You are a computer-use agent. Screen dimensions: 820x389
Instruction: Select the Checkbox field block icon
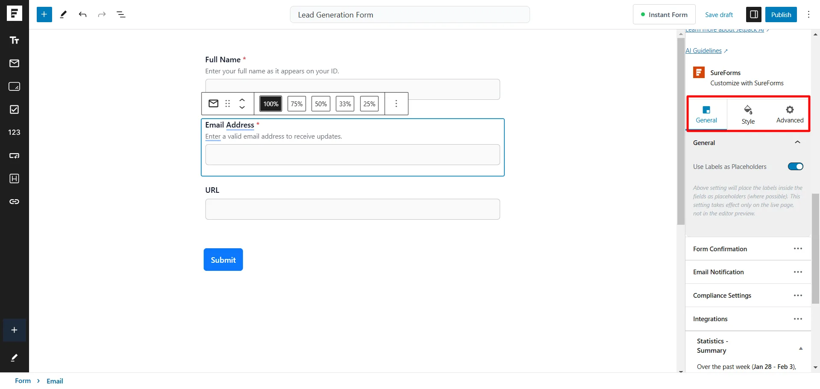tap(14, 110)
